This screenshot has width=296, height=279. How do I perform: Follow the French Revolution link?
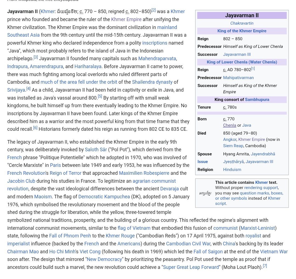tap(26, 173)
